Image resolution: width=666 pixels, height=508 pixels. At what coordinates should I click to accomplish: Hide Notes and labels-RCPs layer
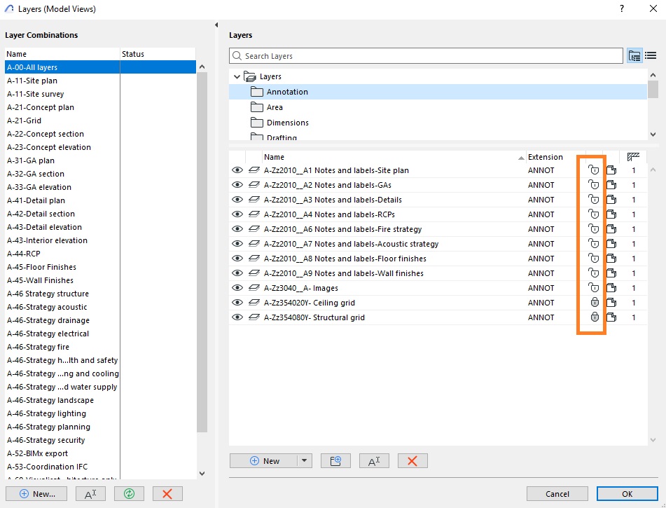pos(237,214)
